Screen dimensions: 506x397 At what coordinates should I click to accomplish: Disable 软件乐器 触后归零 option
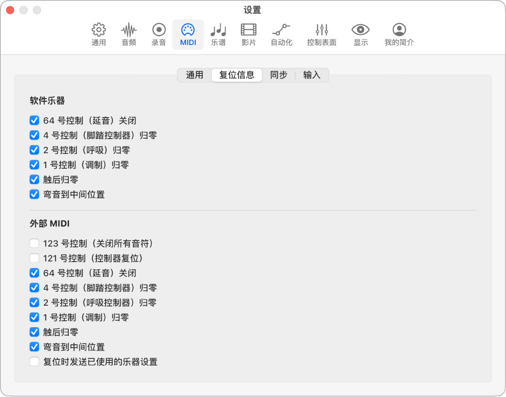[34, 179]
